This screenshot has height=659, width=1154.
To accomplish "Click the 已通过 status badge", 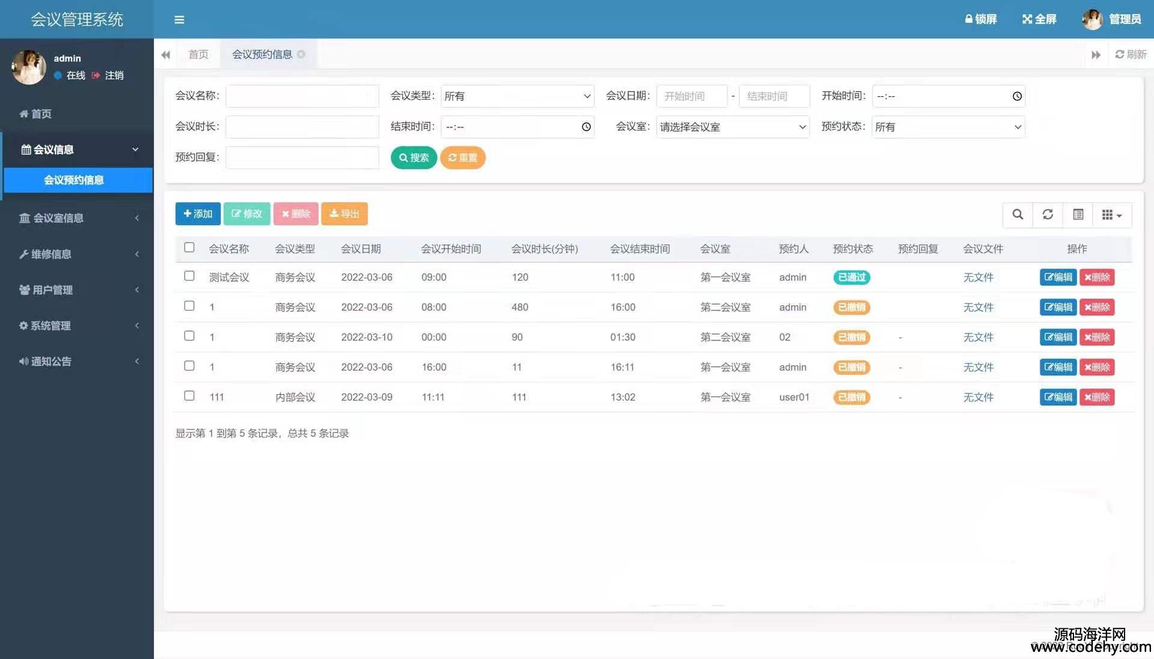I will tap(852, 278).
